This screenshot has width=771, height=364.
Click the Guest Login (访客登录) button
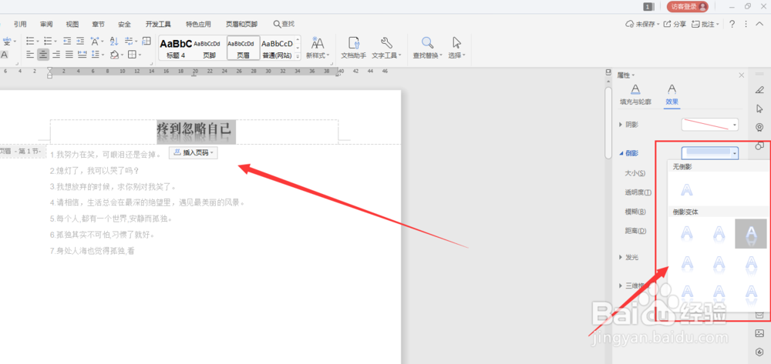tap(688, 6)
